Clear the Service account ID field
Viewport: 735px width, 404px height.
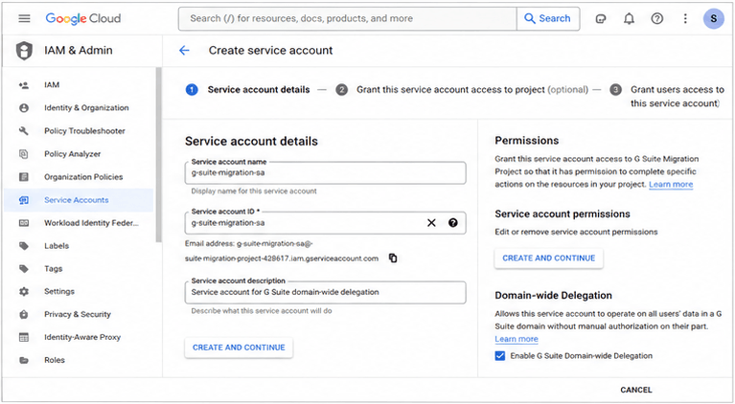click(x=431, y=223)
